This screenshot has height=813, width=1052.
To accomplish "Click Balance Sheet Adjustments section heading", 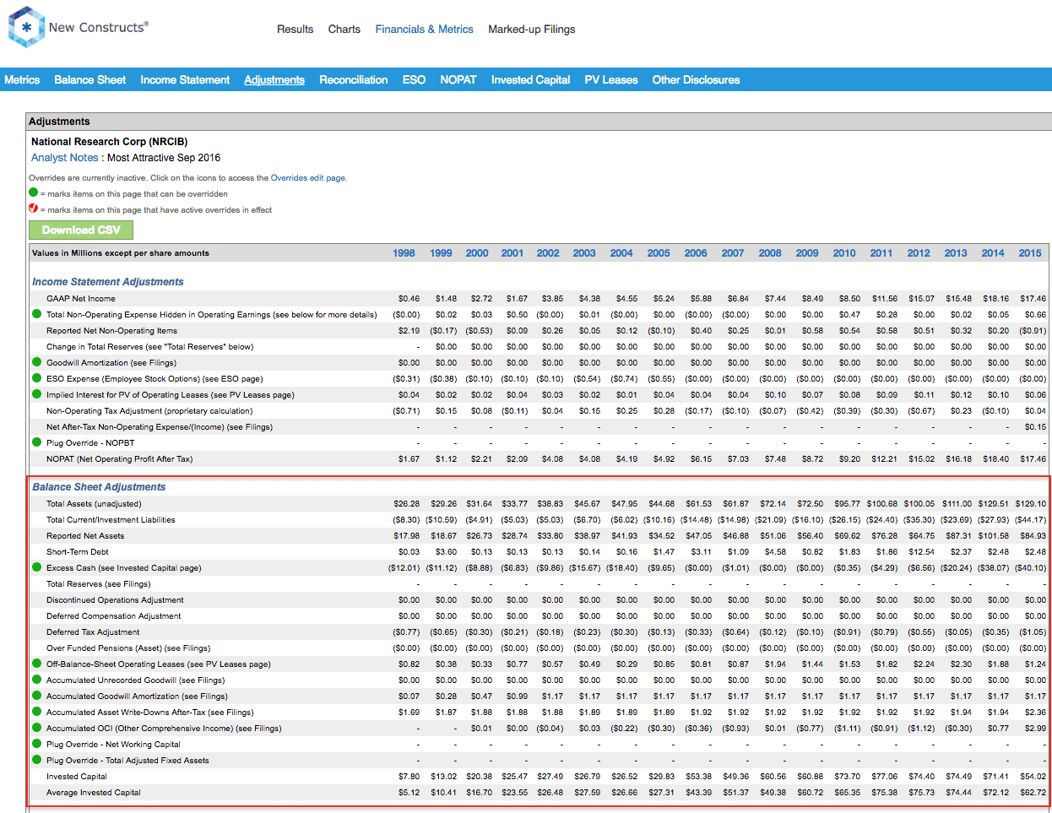I will pyautogui.click(x=99, y=487).
